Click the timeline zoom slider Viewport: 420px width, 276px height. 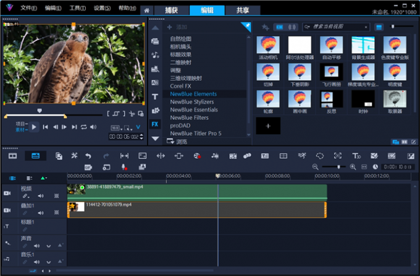(338, 167)
